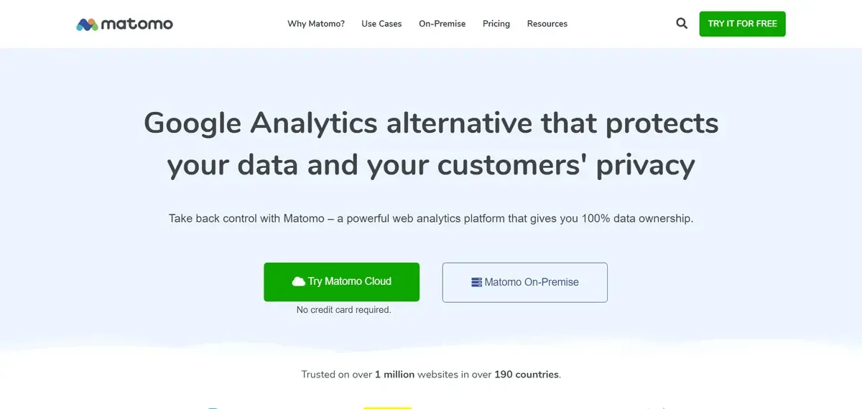Viewport: 862px width, 409px height.
Task: Open the Use Cases menu
Action: click(381, 24)
